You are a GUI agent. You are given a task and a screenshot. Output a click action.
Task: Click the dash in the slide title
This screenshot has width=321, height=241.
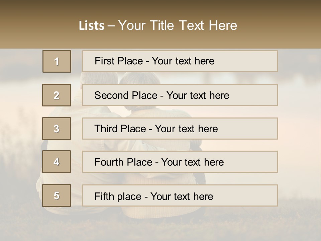[111, 26]
